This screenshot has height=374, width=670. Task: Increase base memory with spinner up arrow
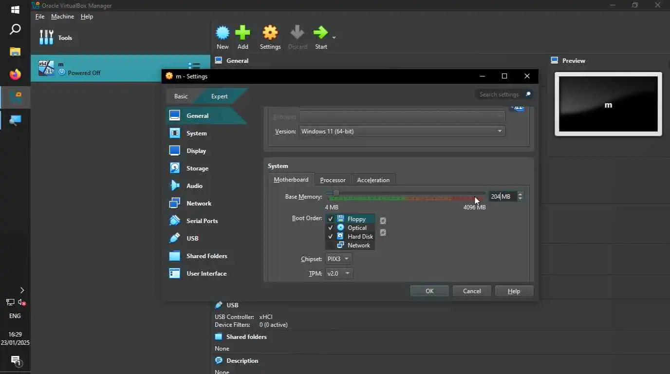tap(520, 194)
